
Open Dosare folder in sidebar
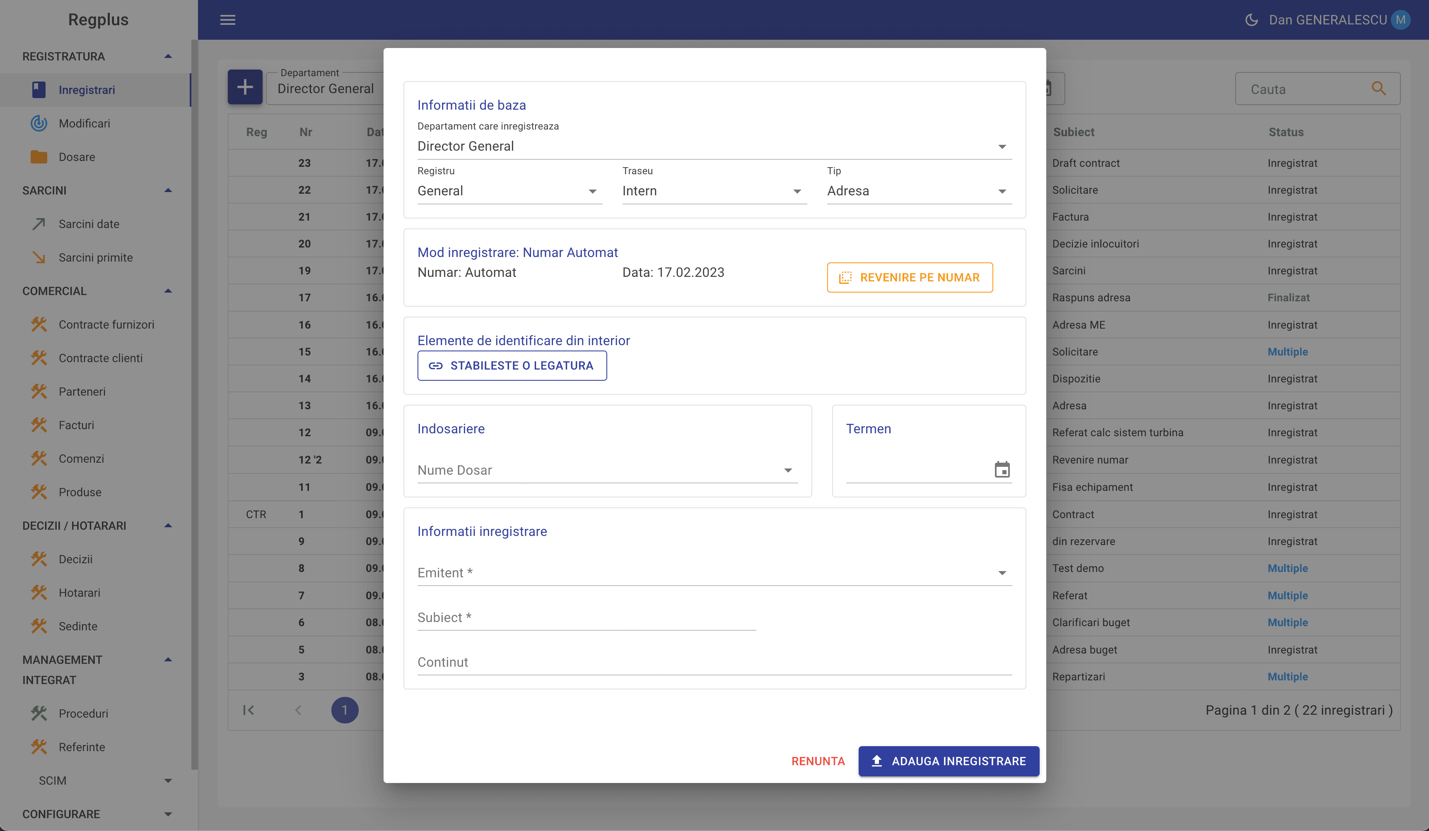(77, 157)
